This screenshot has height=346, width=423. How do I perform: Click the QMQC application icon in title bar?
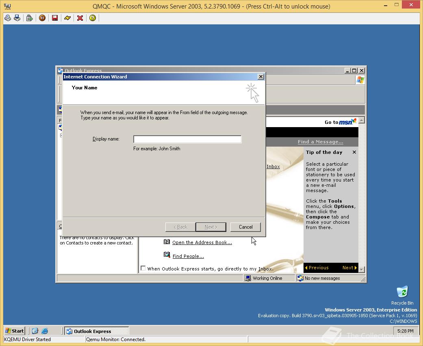(x=8, y=6)
